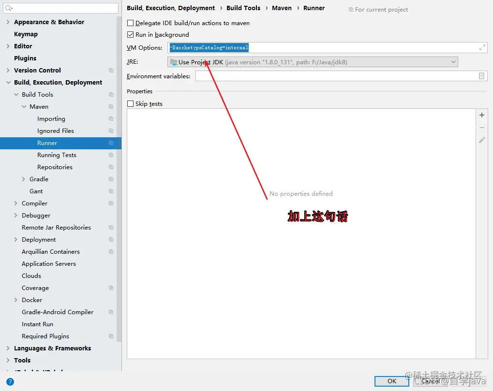Open the Keymap settings page
The height and width of the screenshot is (391, 493).
click(26, 34)
